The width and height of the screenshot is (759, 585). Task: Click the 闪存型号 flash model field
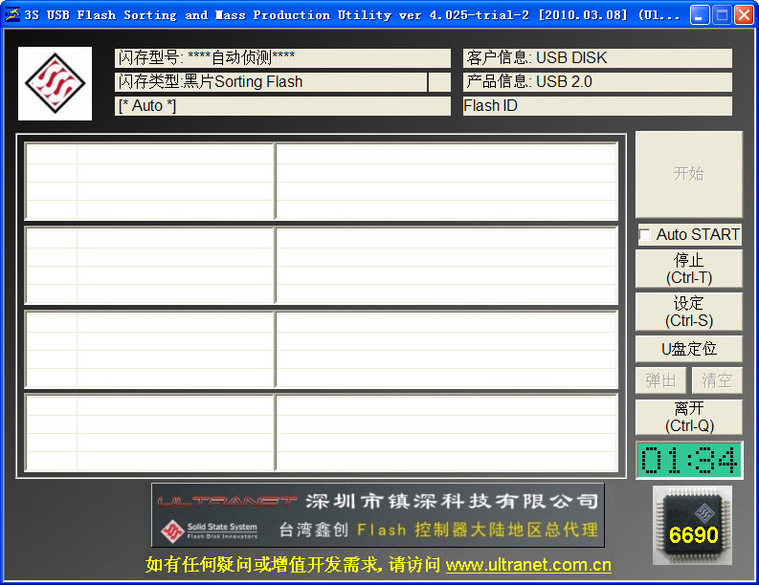click(282, 58)
